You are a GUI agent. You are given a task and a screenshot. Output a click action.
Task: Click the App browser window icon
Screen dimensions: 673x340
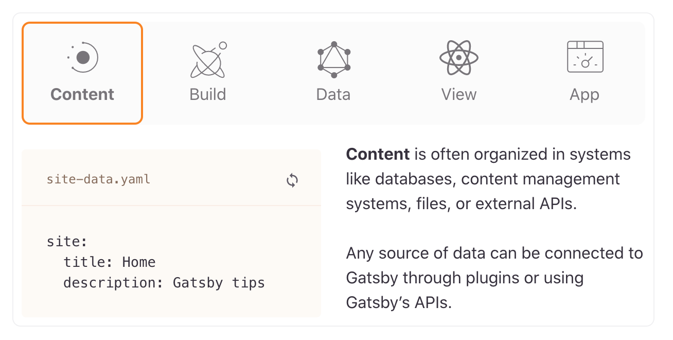coord(585,57)
